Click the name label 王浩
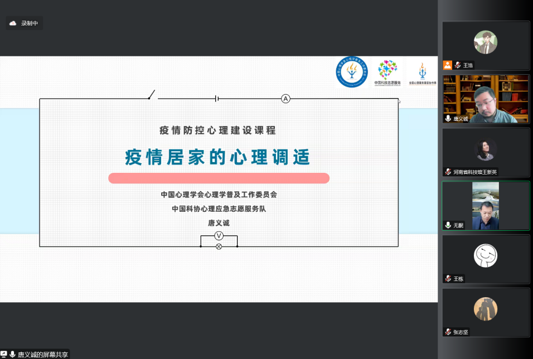 point(468,65)
